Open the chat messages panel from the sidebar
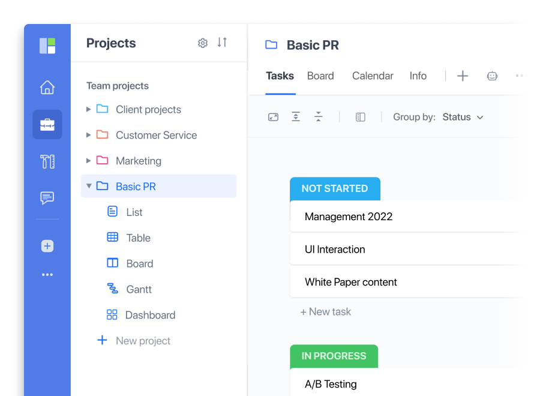This screenshot has width=552, height=396. pos(47,198)
